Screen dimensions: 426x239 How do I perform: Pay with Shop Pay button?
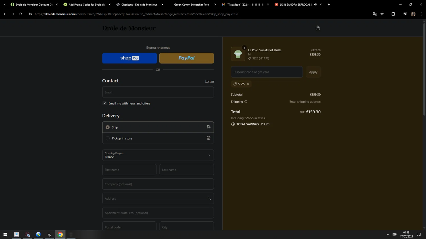(130, 58)
